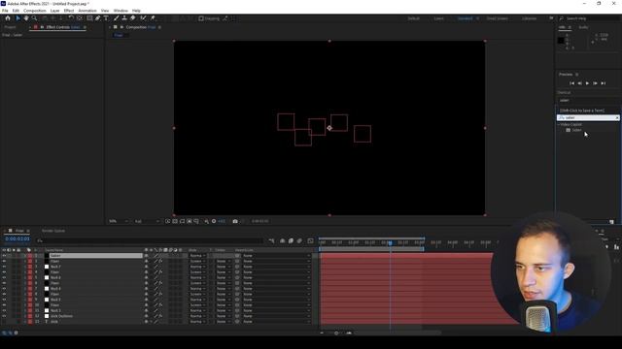The image size is (622, 349).
Task: Open viewer magnification dropdown
Action: coord(119,221)
